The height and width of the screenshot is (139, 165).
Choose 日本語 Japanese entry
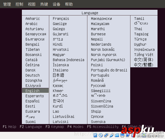(x=59, y=75)
